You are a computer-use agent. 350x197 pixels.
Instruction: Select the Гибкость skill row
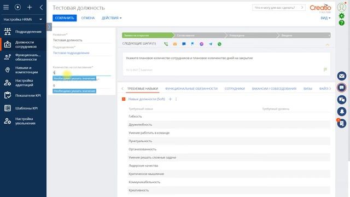229,117
